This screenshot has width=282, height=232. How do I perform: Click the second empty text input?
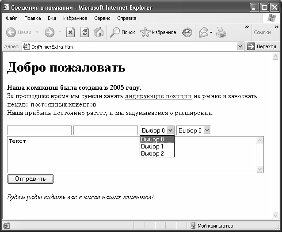[x=106, y=130]
